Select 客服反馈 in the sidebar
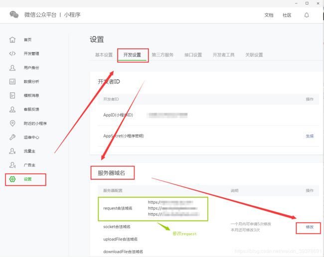 31,110
